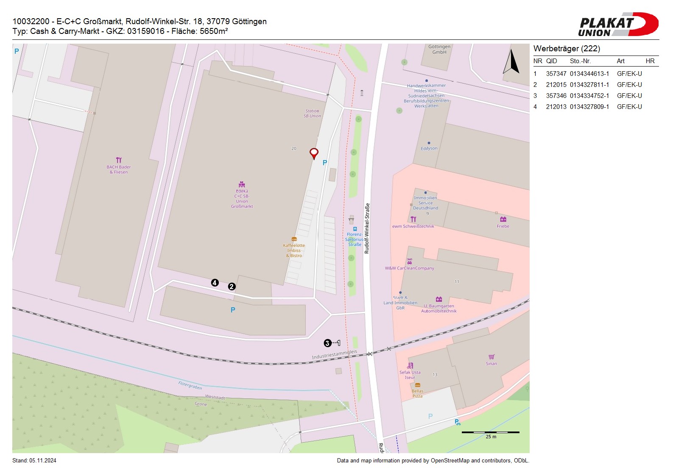Click the Rudolf-Winkel-Straße street label
This screenshot has height=476, width=673.
(x=367, y=228)
